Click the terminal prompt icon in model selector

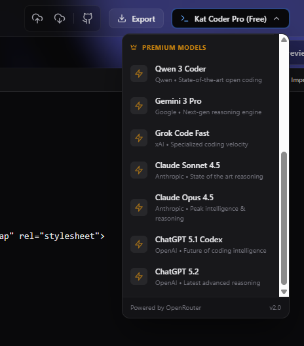click(184, 19)
